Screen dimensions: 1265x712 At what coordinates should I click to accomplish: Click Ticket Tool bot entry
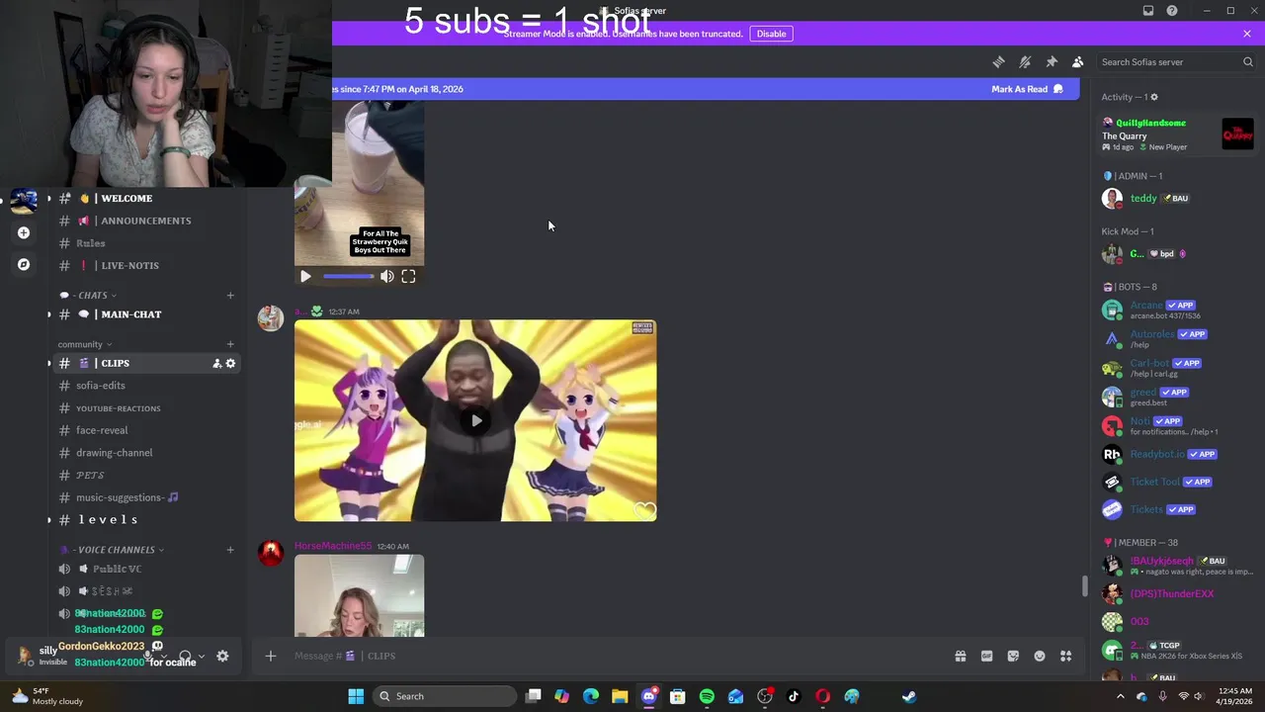1176,482
